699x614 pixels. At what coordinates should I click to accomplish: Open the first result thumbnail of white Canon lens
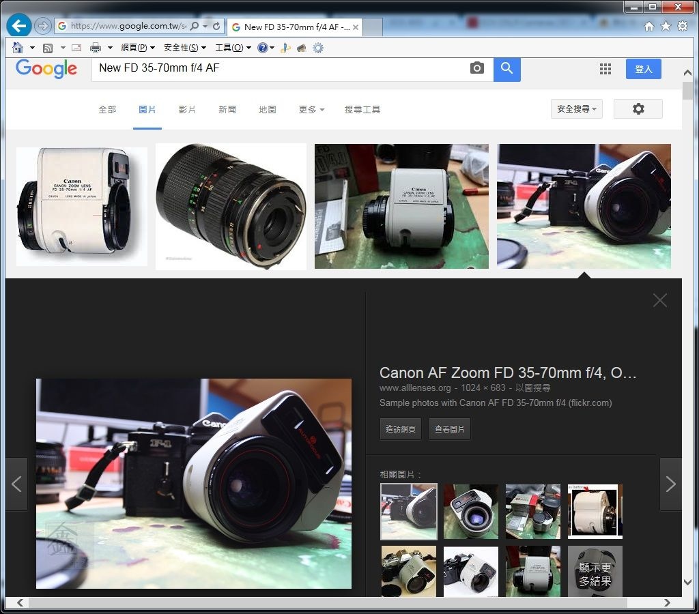[x=82, y=206]
